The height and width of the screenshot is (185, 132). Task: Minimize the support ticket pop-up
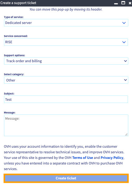[x=116, y=4]
